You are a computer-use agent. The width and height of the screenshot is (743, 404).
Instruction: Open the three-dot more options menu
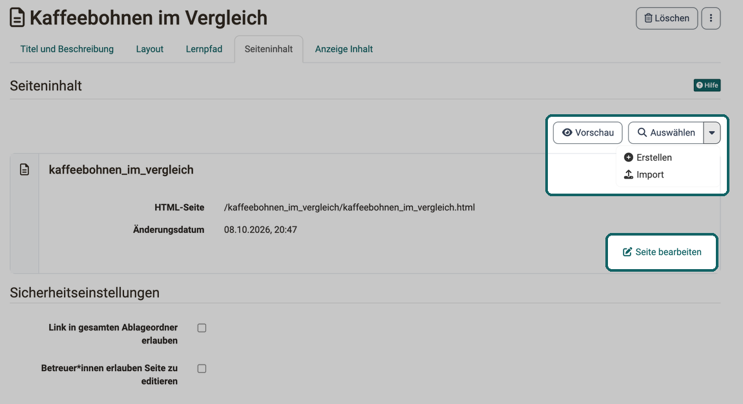(711, 19)
